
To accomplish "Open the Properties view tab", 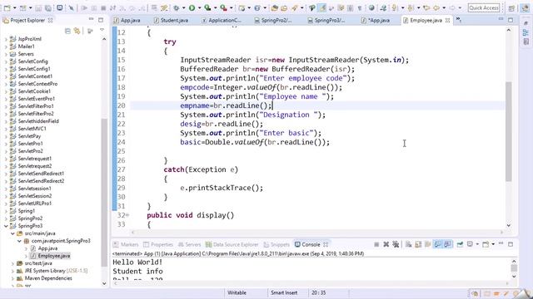I will pyautogui.click(x=158, y=244).
